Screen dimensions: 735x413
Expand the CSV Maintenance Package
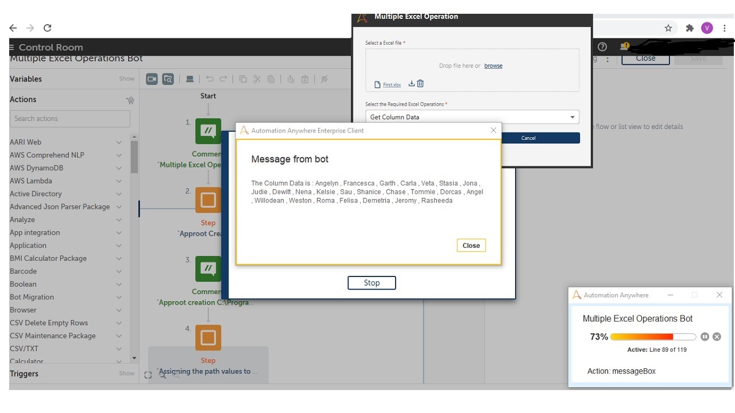(119, 336)
